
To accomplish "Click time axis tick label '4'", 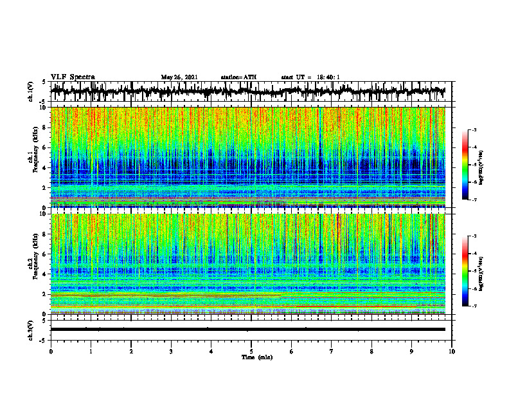I will point(211,352).
